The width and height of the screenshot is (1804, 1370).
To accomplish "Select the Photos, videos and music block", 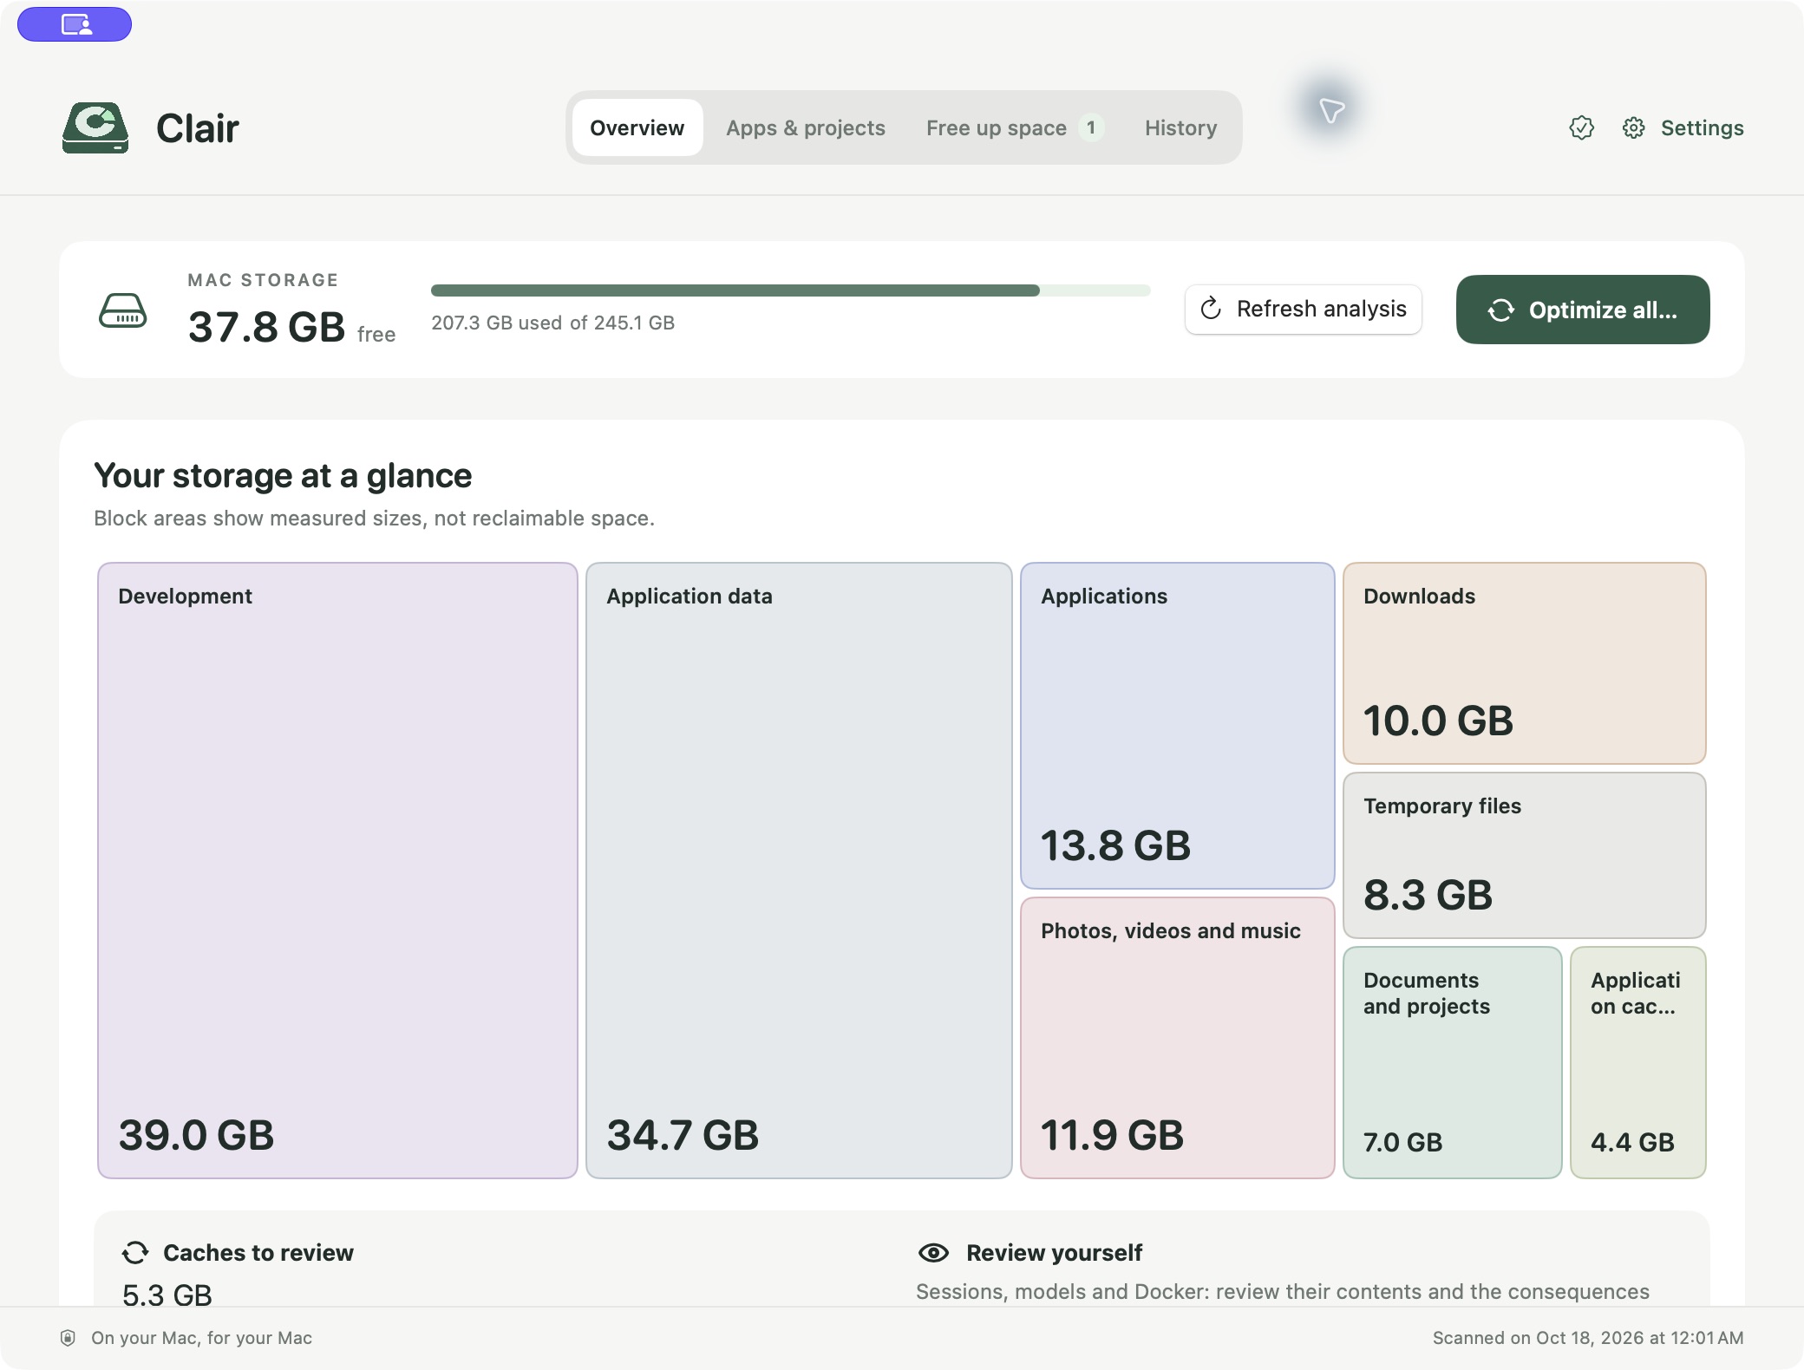I will pos(1178,1038).
